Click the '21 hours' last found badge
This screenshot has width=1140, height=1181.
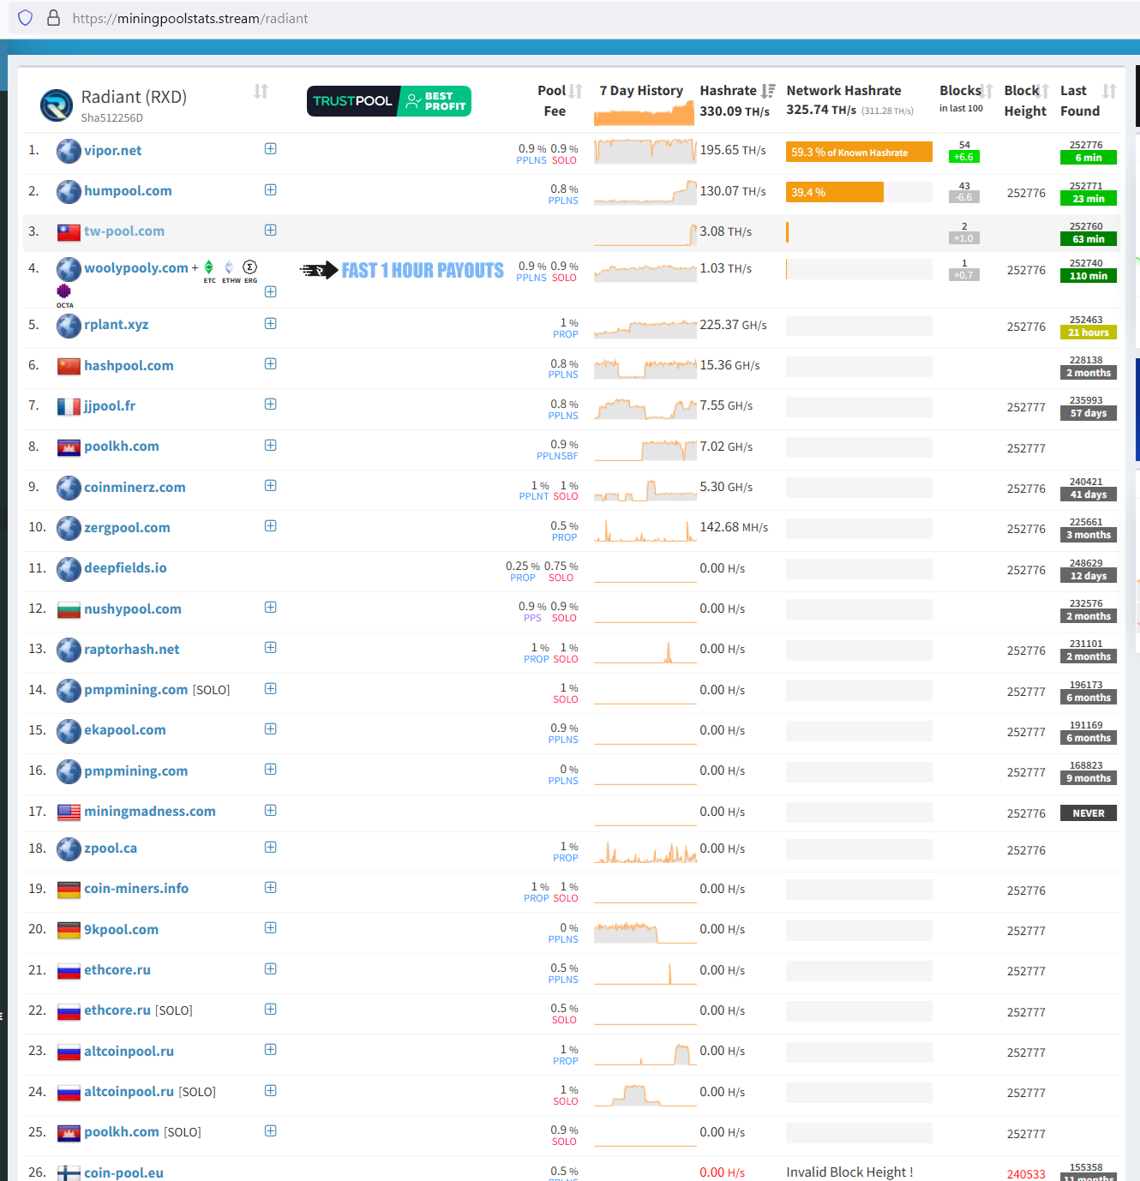pyautogui.click(x=1089, y=333)
